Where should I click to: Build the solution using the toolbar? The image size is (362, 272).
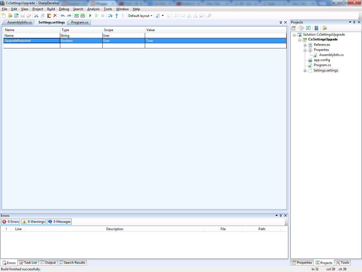point(76,16)
